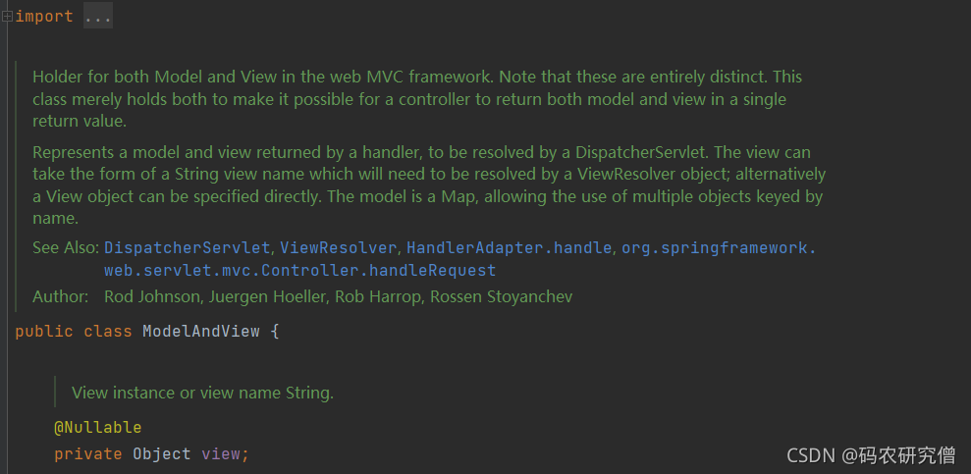The image size is (971, 474).
Task: Click the ModelAndView class name
Action: (x=201, y=331)
